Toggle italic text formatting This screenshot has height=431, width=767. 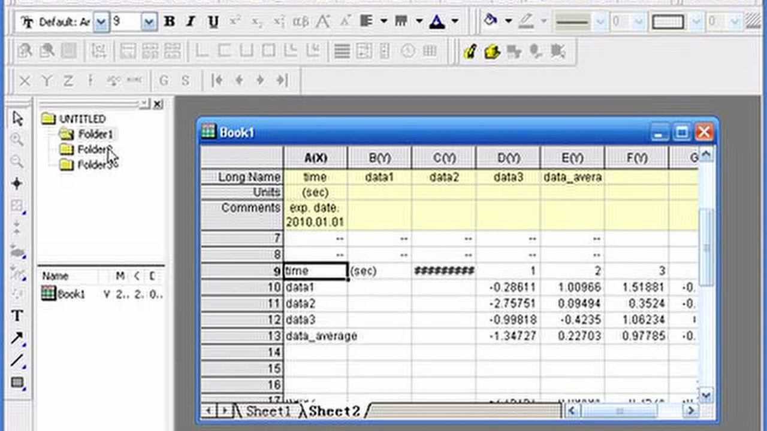point(191,22)
